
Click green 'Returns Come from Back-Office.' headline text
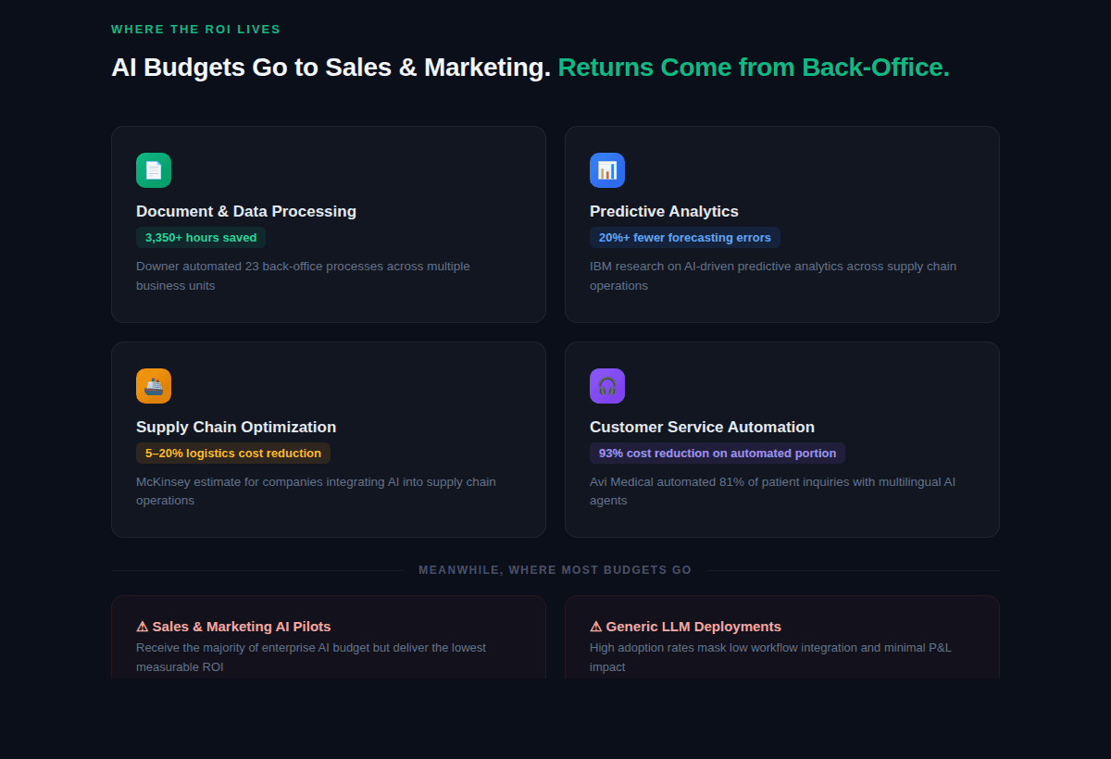(754, 68)
